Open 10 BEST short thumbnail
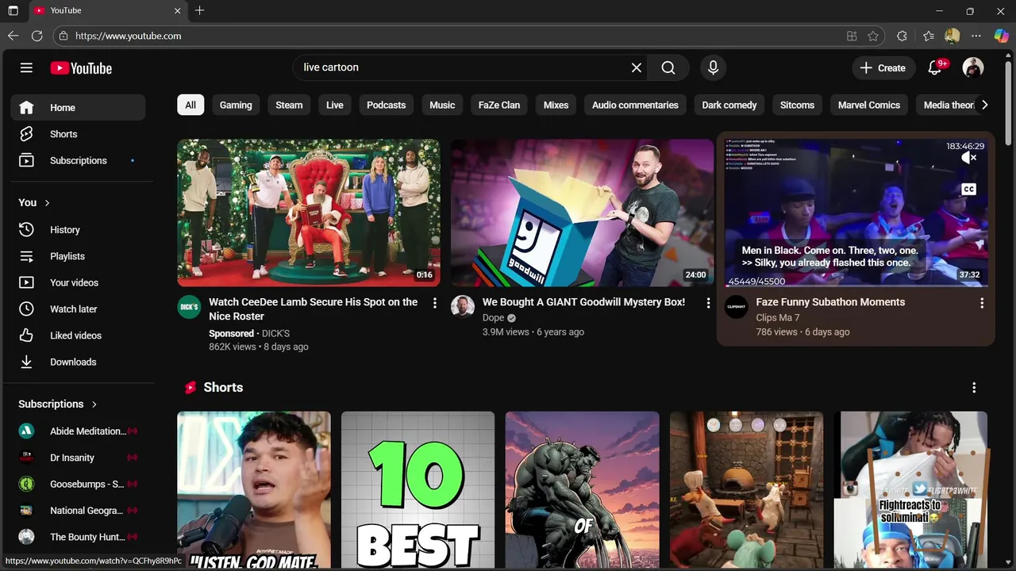Image resolution: width=1016 pixels, height=571 pixels. (x=418, y=490)
